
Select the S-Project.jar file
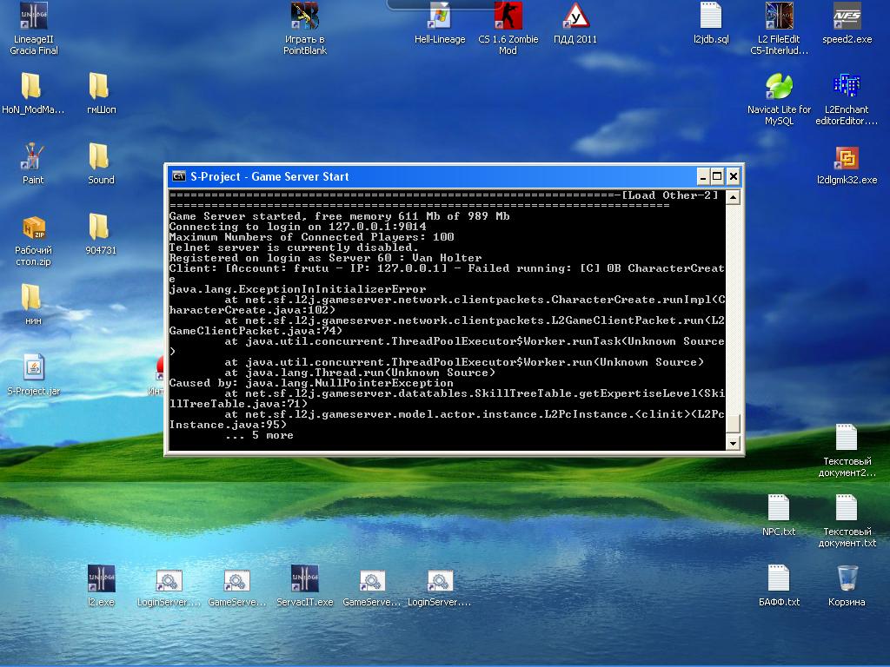[34, 368]
